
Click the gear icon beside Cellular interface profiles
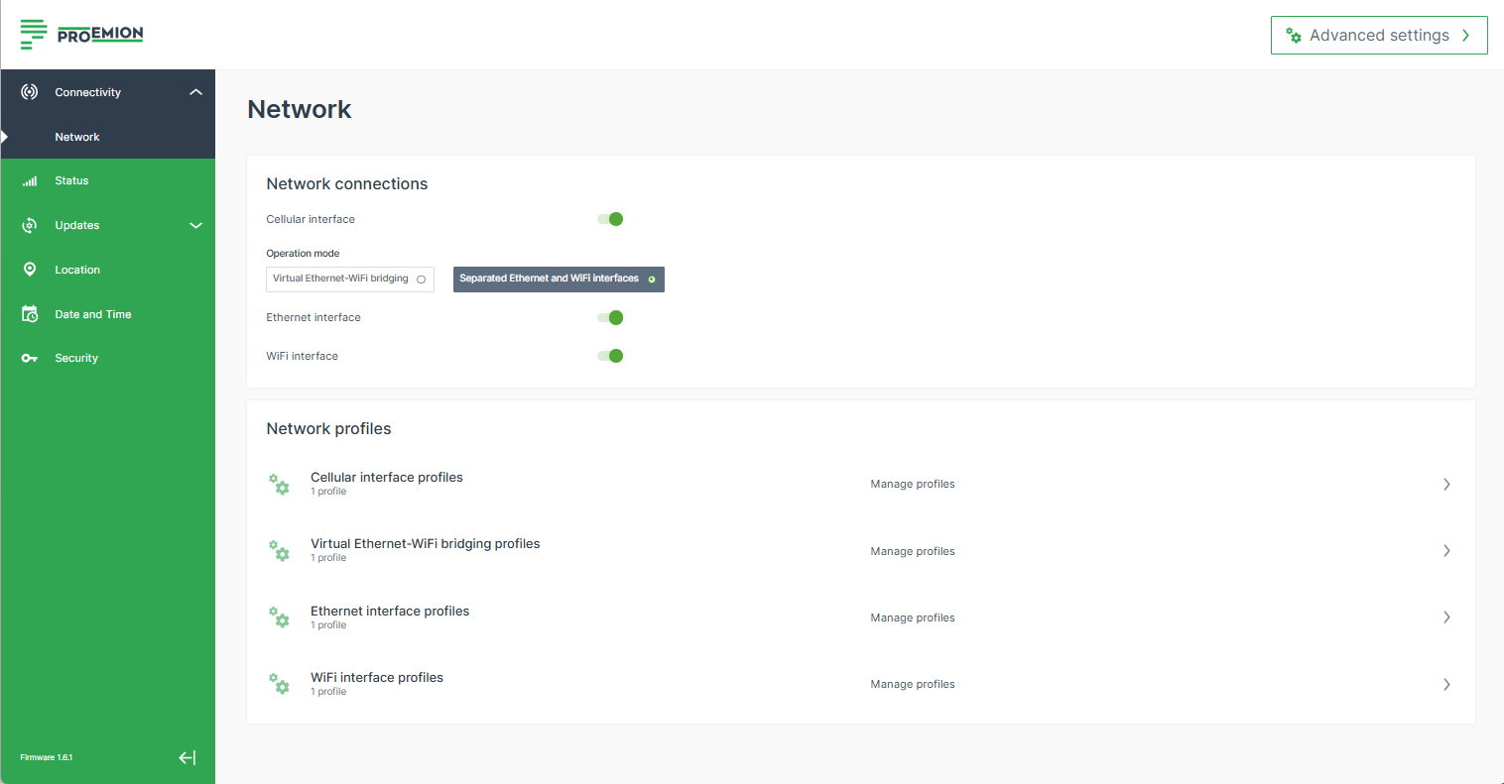280,485
